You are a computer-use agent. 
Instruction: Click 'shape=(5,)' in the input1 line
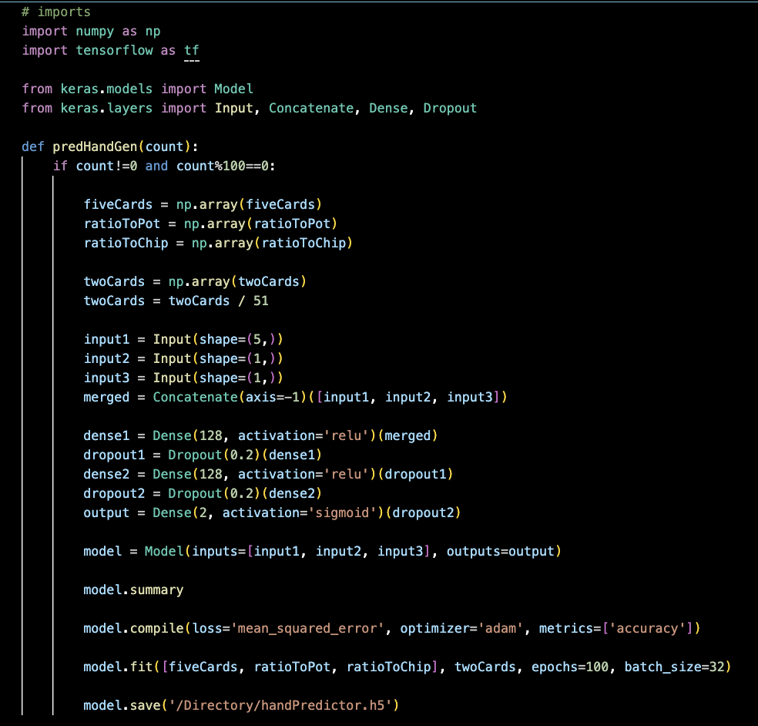[237, 340]
